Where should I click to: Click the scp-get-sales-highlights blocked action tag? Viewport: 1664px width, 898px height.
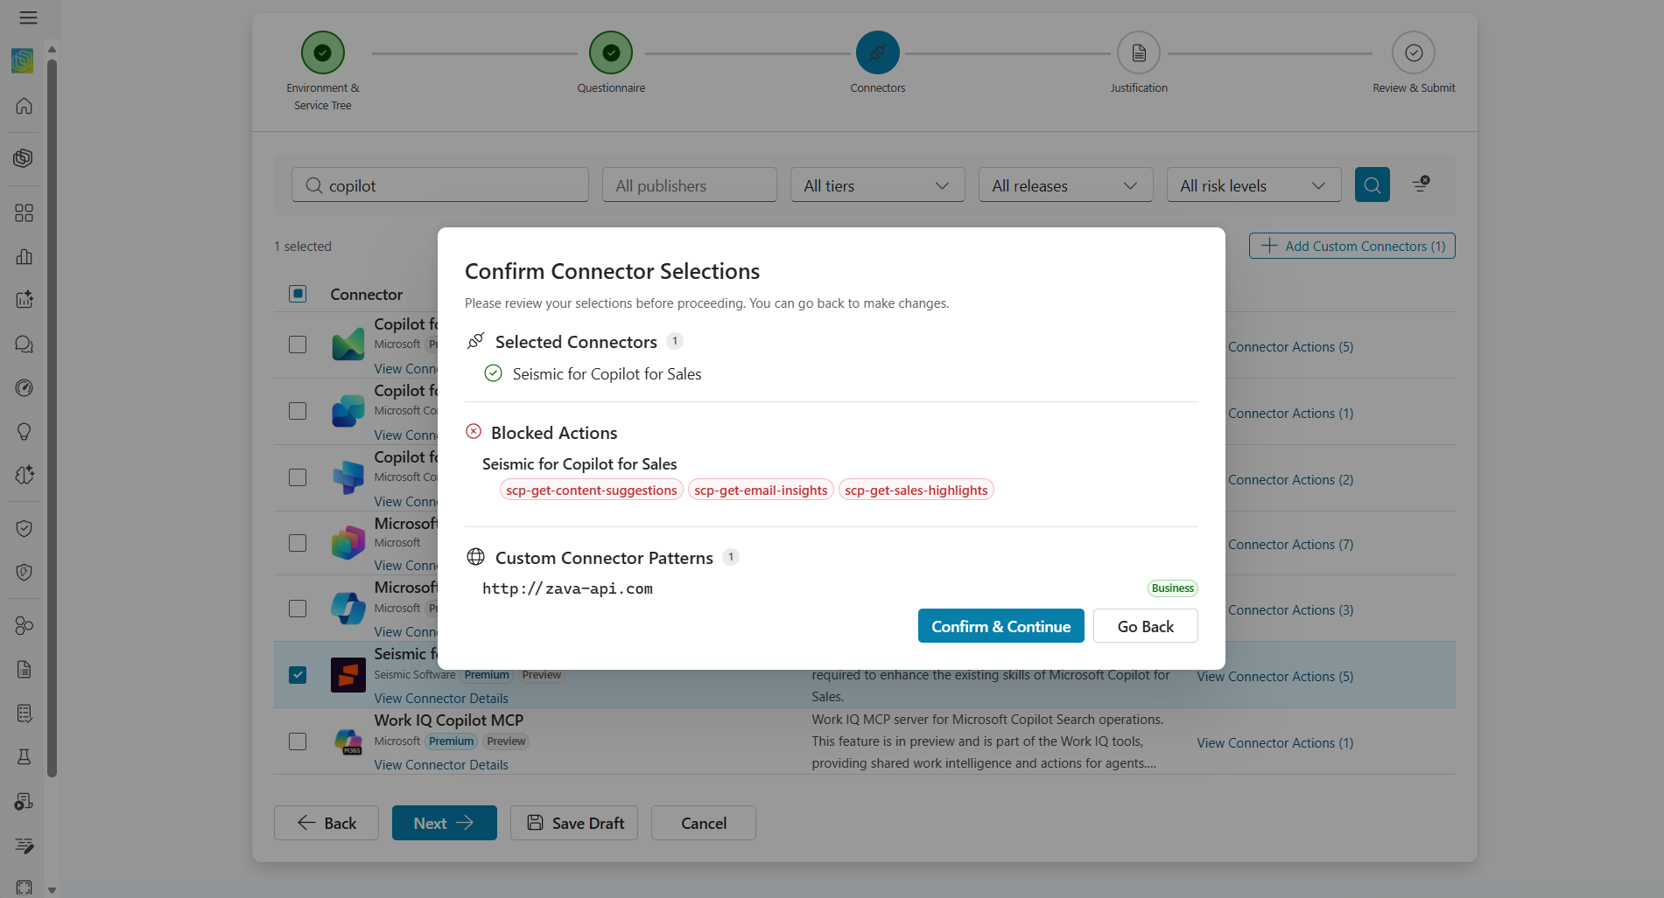[x=916, y=491]
